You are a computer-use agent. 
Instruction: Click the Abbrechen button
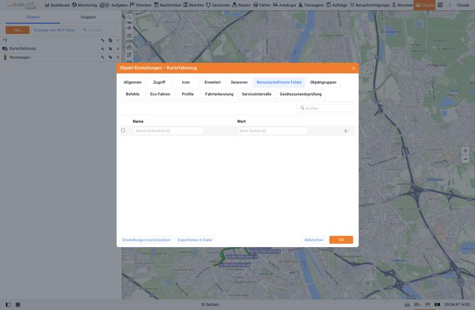pos(314,240)
